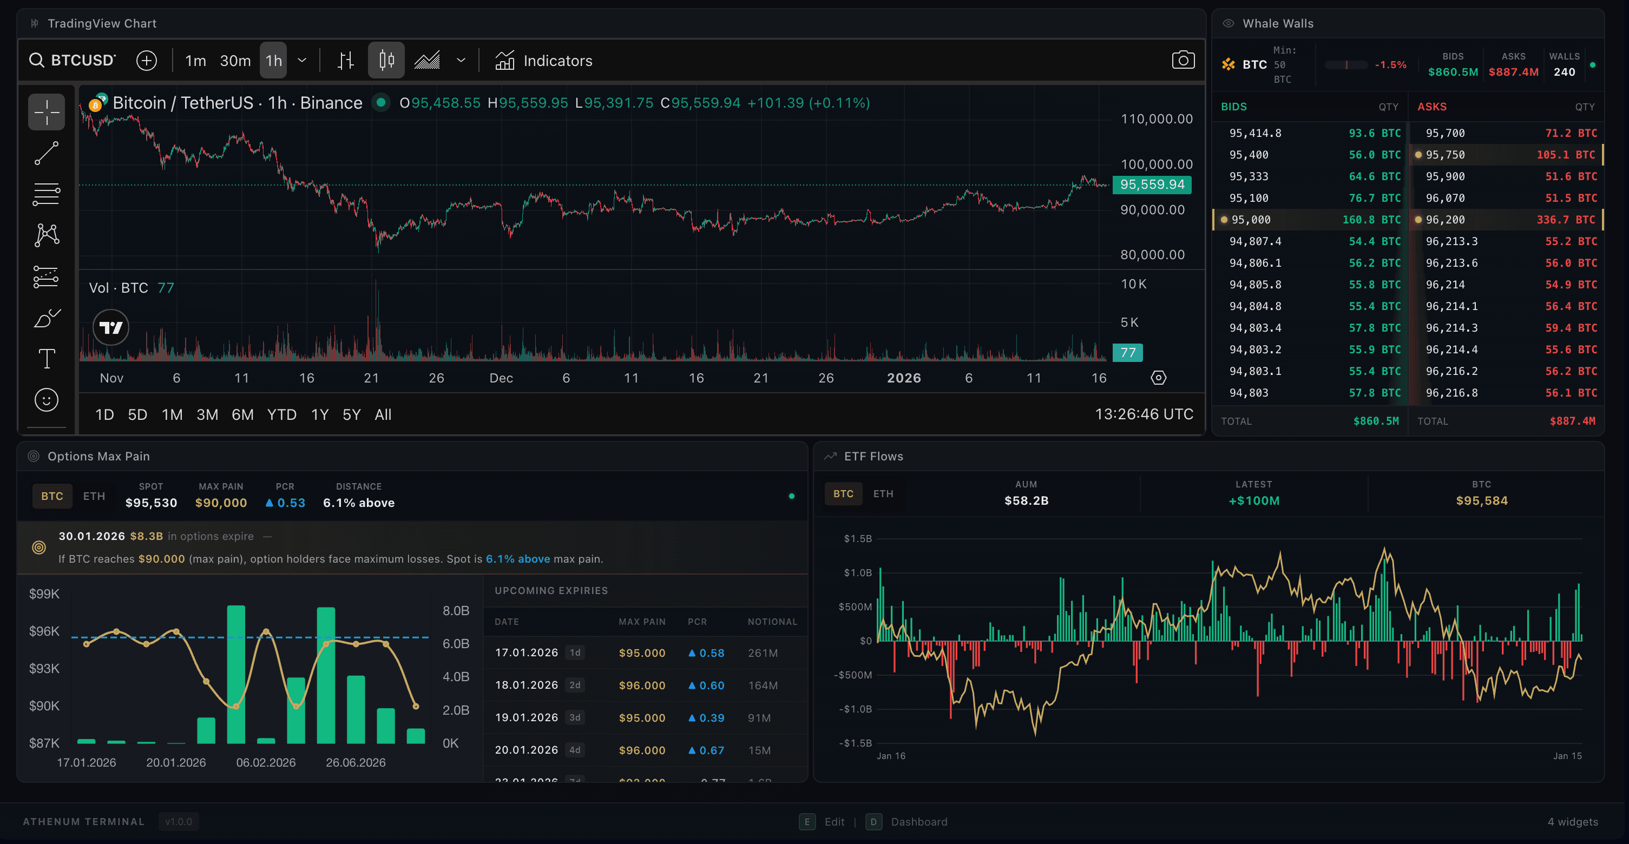
Task: Toggle the 1m timeframe on
Action: pos(195,60)
